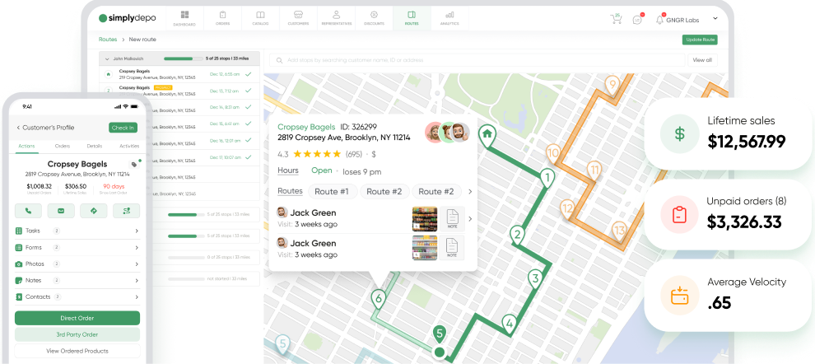Toggle checkmark for Dec 13 stop
Screen dimensions: 815x364
pos(248,91)
